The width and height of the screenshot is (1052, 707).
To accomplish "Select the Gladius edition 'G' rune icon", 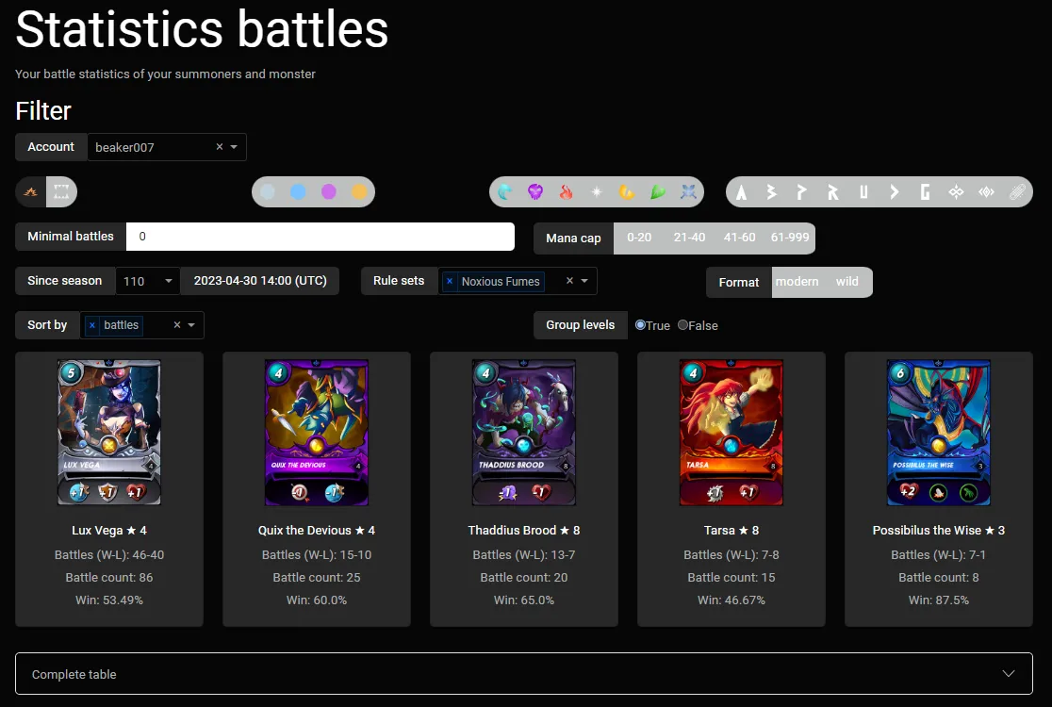I will 925,192.
